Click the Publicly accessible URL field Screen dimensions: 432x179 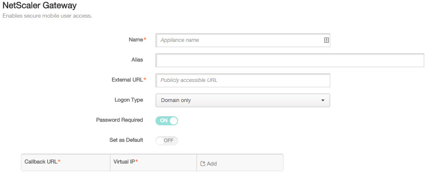pos(243,80)
